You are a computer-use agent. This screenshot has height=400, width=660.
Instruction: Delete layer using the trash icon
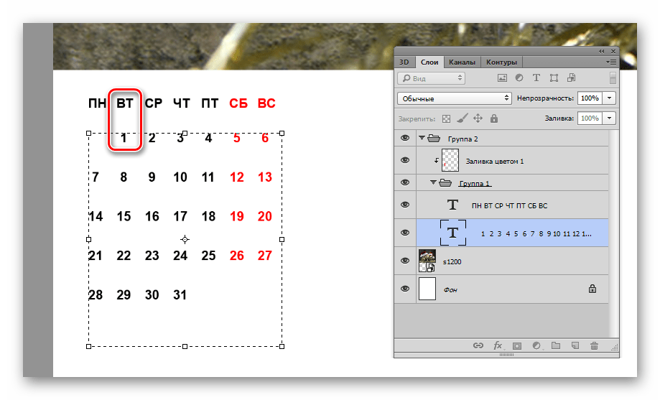point(594,345)
